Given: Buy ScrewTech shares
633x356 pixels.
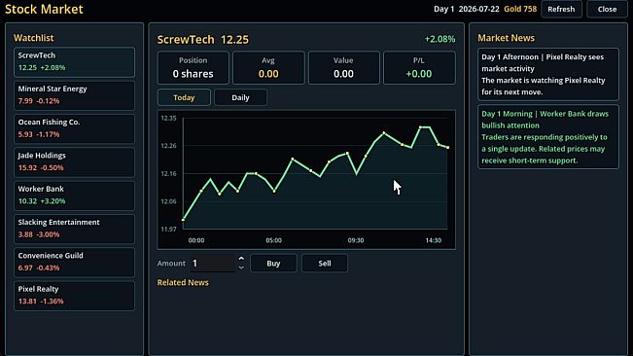Looking at the screenshot, I should (x=273, y=264).
